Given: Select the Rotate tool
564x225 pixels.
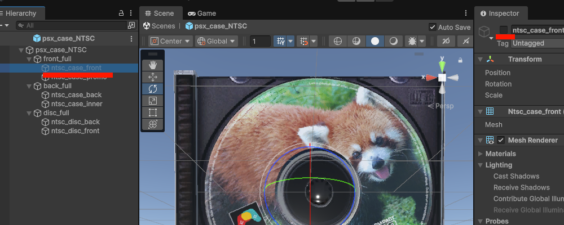Looking at the screenshot, I should point(153,89).
